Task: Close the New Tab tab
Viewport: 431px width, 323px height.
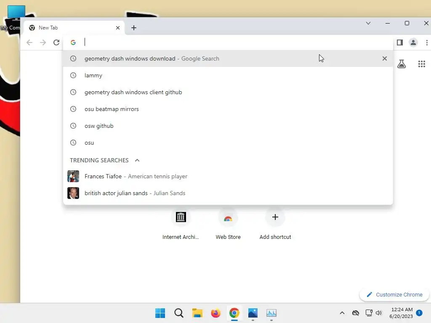Action: point(118,28)
